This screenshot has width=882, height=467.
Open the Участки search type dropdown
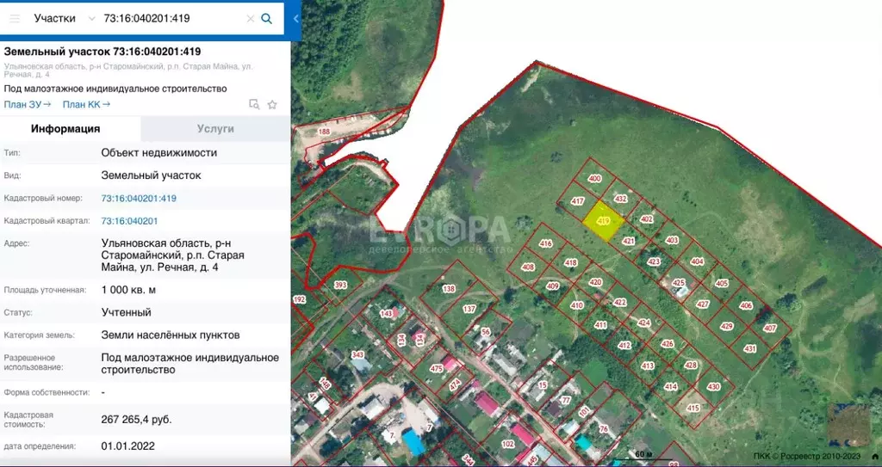pyautogui.click(x=65, y=18)
